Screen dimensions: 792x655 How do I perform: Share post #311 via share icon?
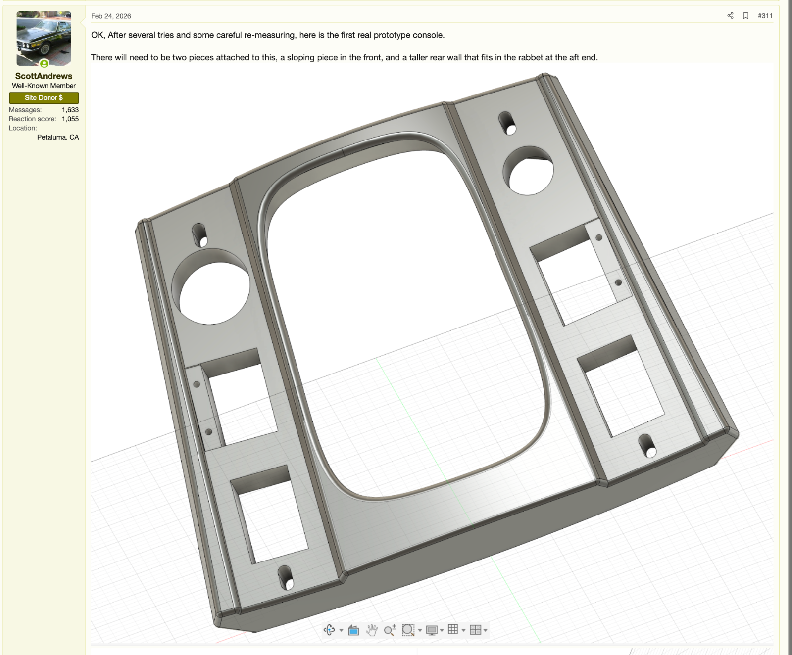[x=730, y=16]
